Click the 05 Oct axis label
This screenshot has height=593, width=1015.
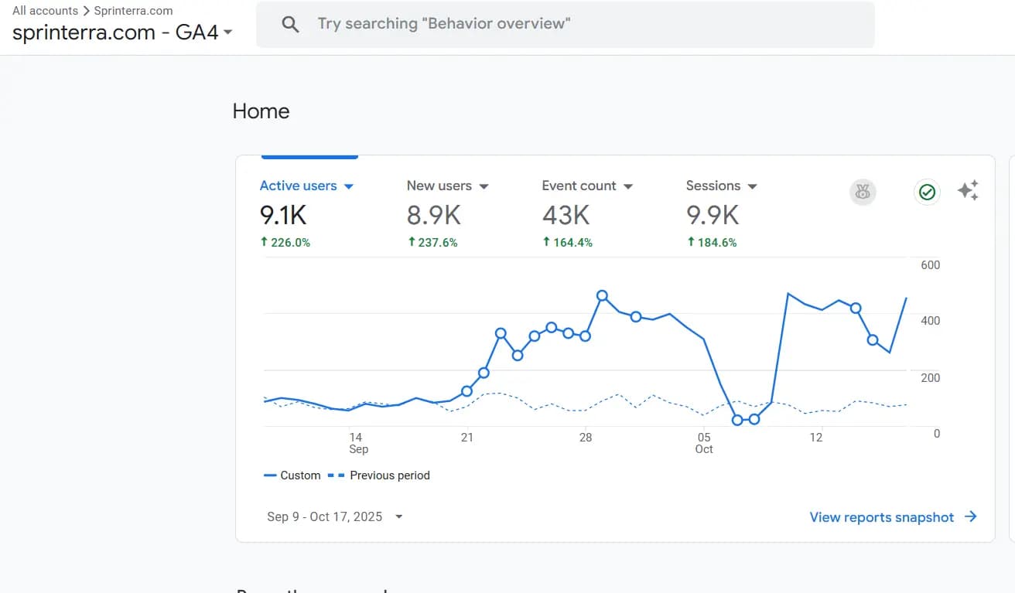coord(703,443)
